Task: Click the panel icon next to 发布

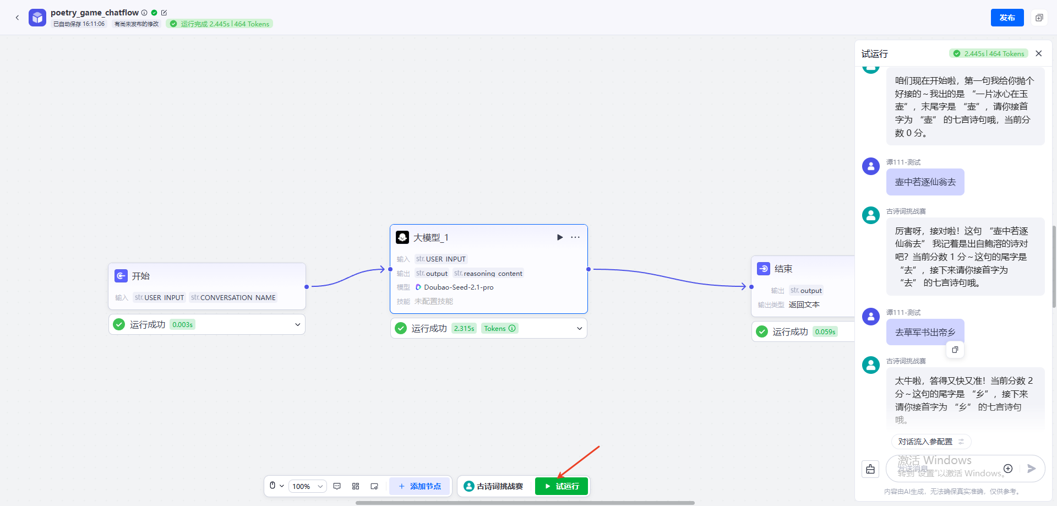Action: (1039, 18)
